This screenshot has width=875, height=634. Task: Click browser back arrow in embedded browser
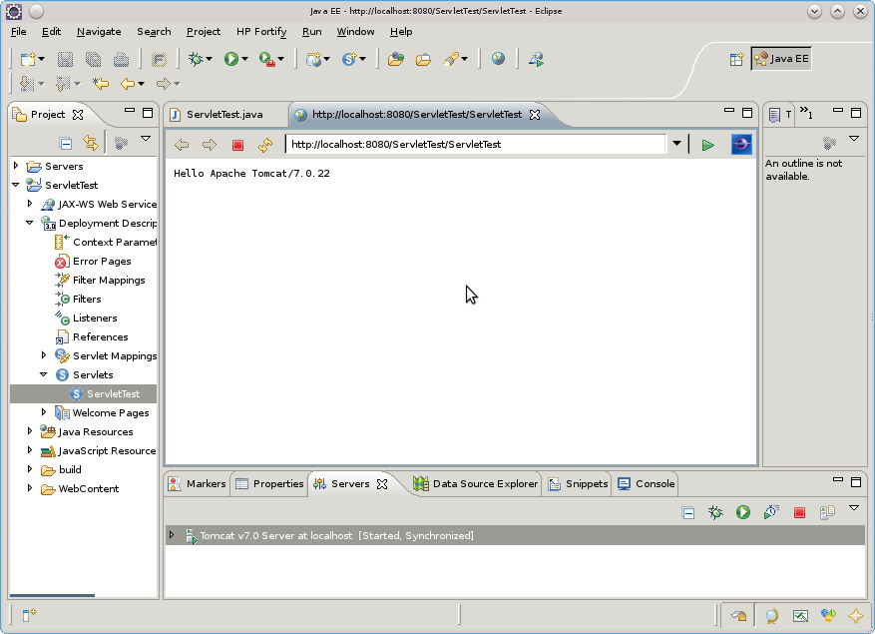click(182, 145)
